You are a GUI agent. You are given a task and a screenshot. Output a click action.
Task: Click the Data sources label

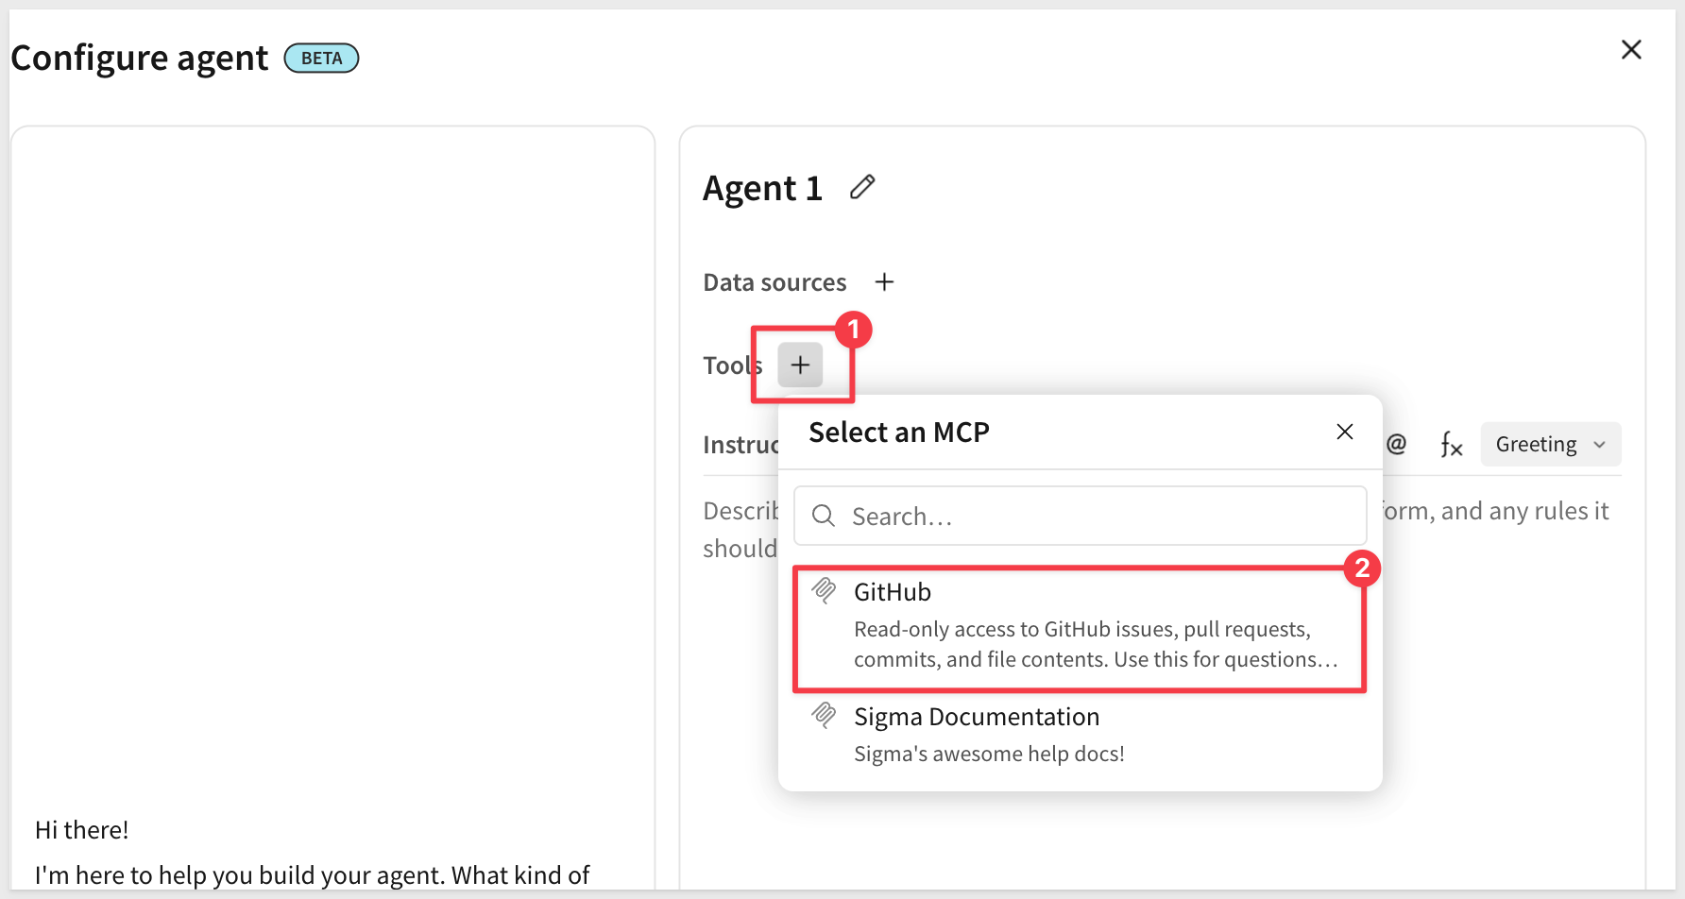774,282
